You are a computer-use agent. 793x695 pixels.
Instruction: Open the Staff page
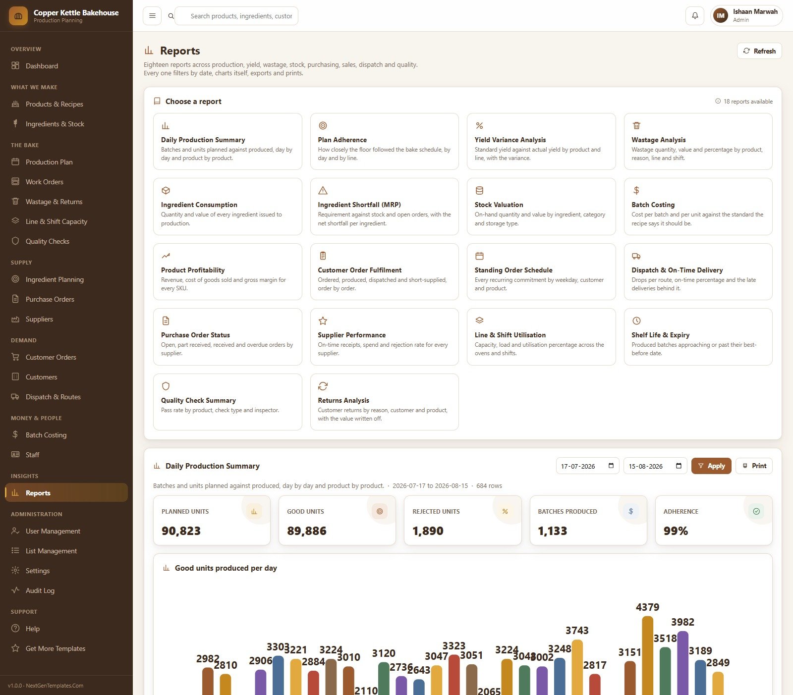tap(66, 455)
